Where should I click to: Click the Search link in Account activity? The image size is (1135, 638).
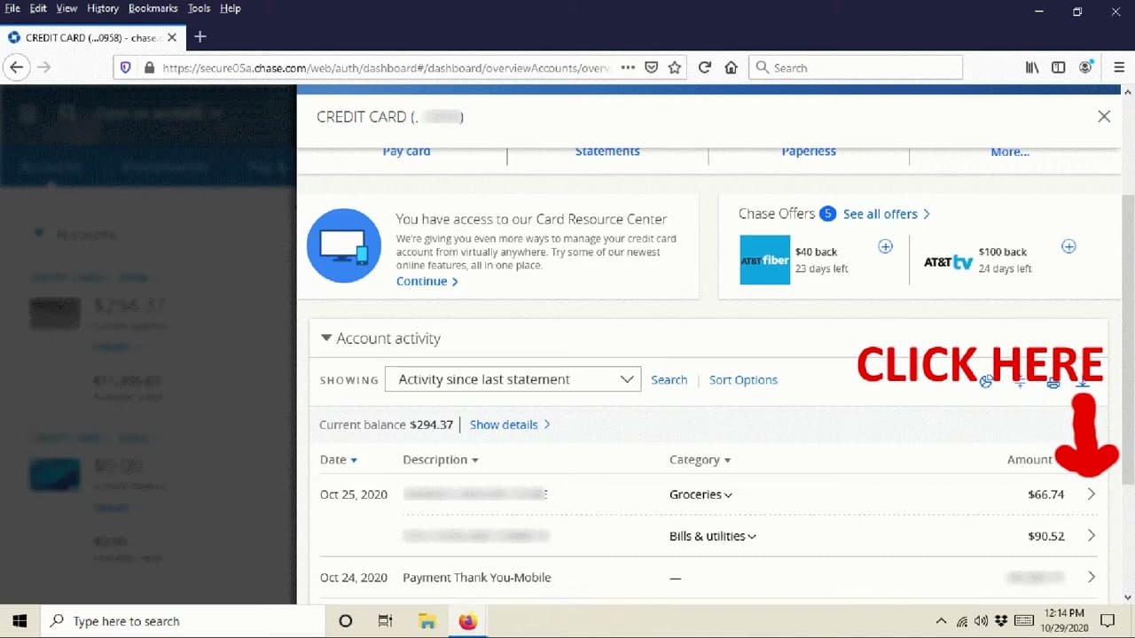[x=669, y=379]
